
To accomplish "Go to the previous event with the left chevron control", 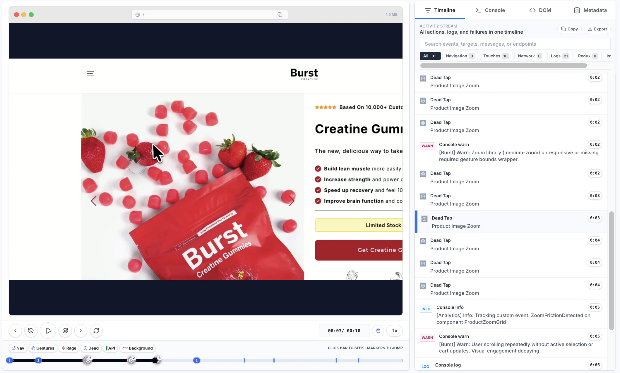I will tap(15, 331).
